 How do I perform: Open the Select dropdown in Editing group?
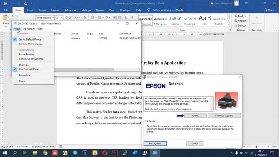click(241, 25)
